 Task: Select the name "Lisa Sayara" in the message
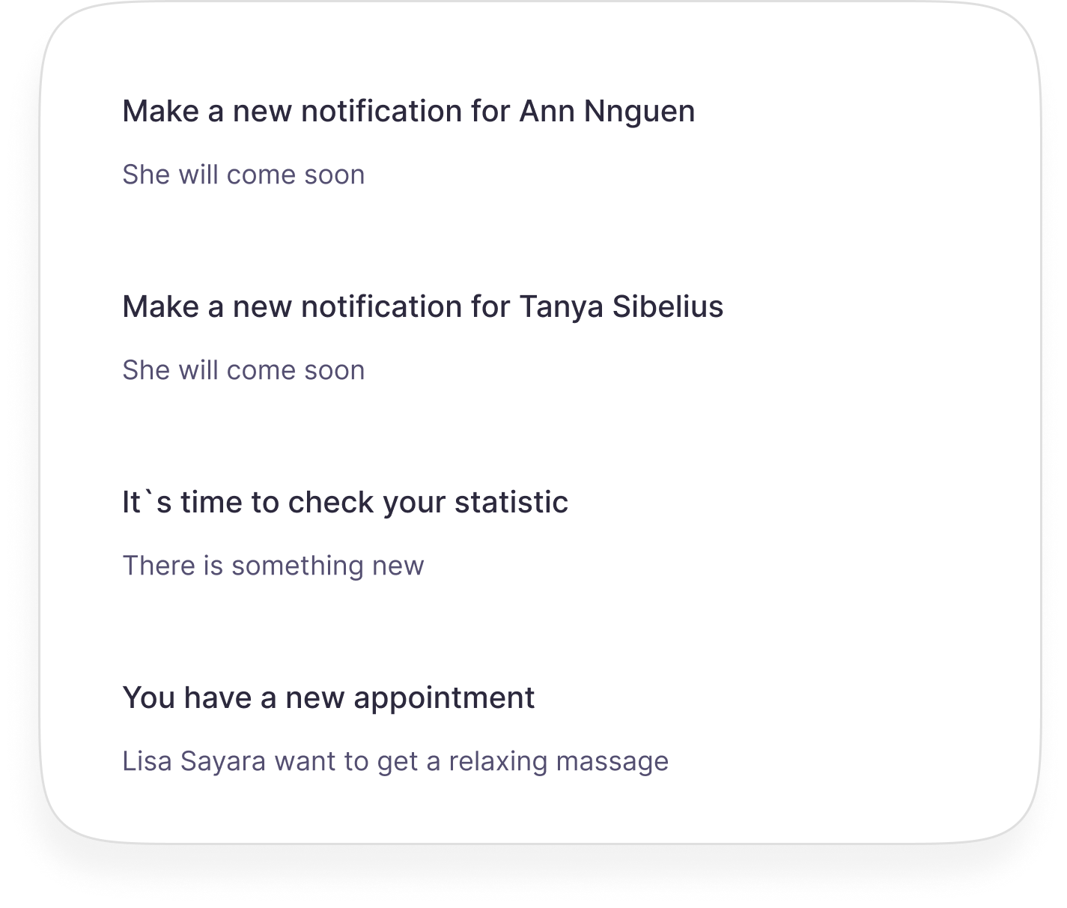[195, 761]
